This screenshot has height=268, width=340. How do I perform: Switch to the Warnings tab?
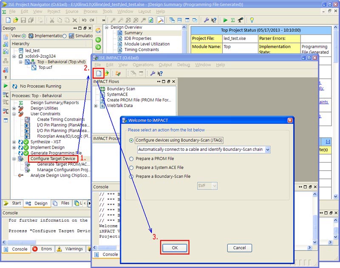[x=71, y=249]
